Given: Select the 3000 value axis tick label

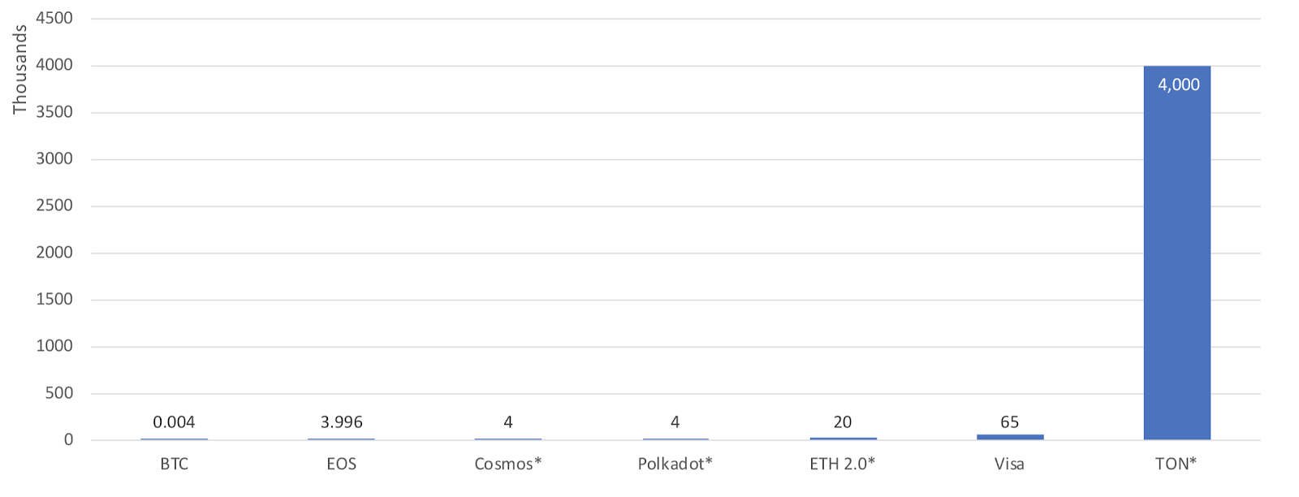Looking at the screenshot, I should (x=54, y=158).
